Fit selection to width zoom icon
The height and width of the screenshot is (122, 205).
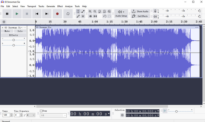(100, 11)
